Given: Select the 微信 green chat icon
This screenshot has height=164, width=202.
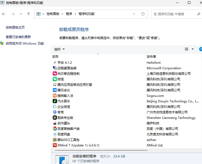Looking at the screenshot, I should [55, 79].
